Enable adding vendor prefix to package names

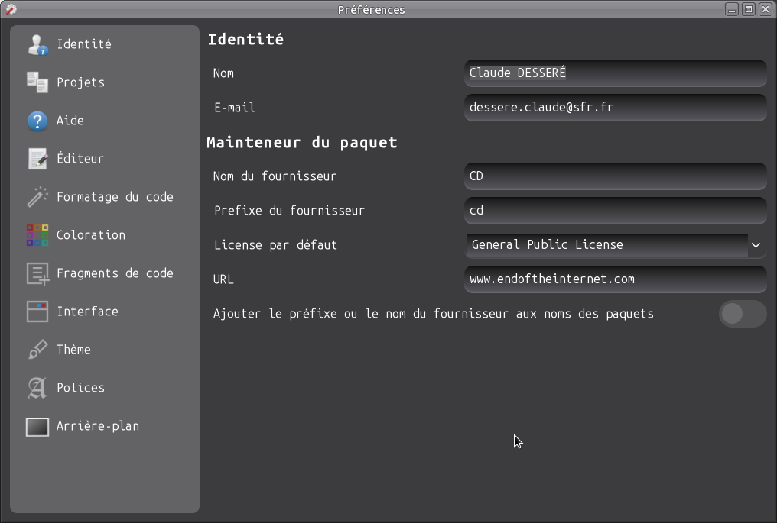point(742,314)
